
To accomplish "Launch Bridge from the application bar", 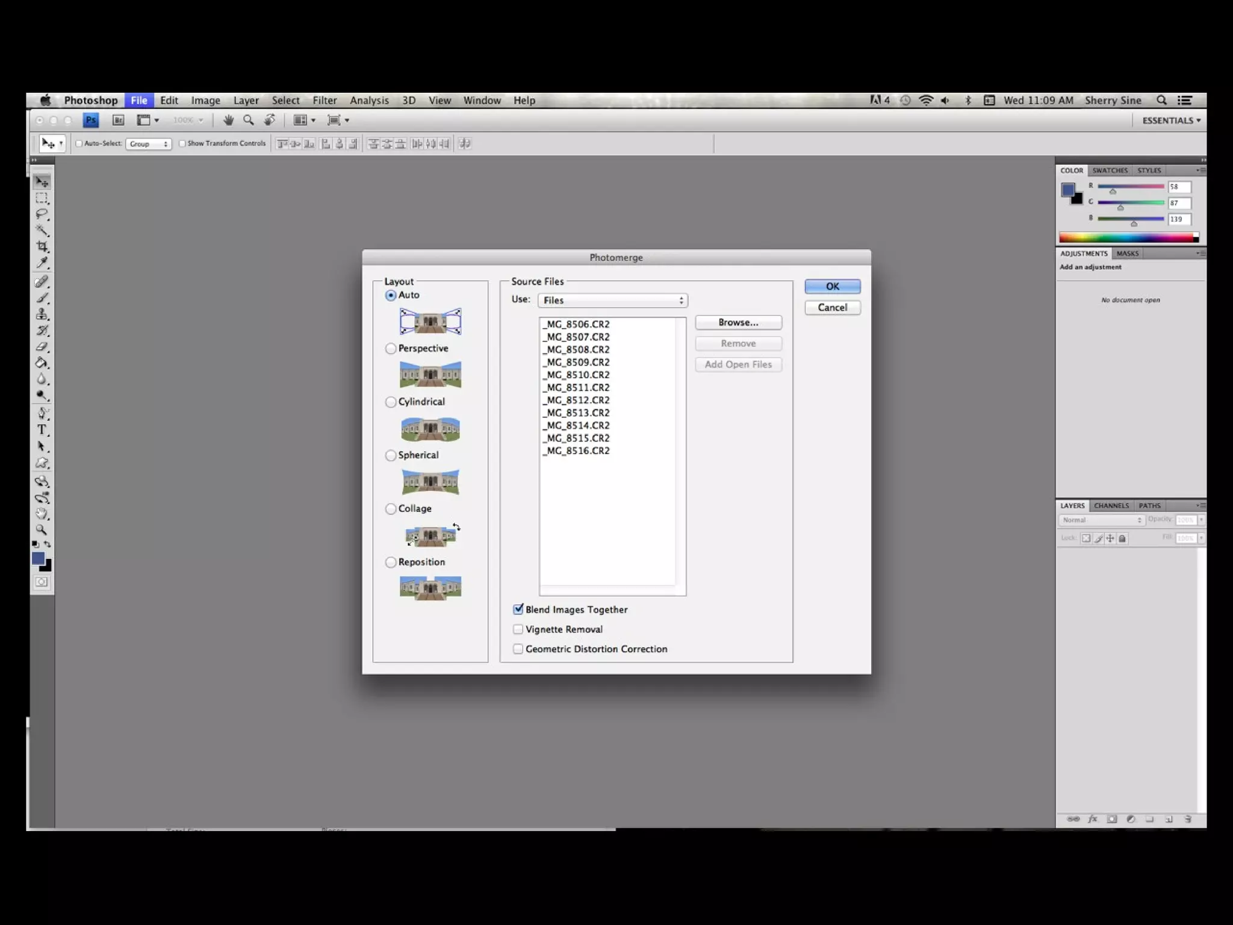I will pyautogui.click(x=119, y=120).
